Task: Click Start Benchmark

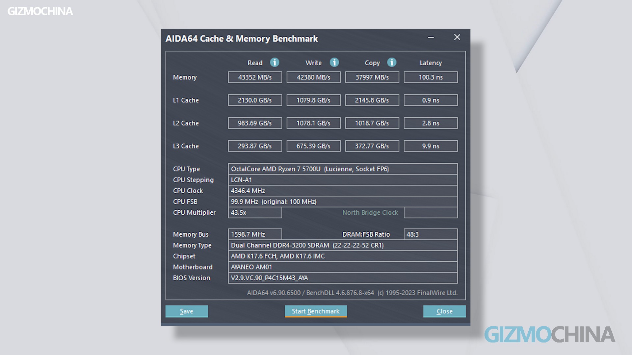Action: tap(316, 311)
